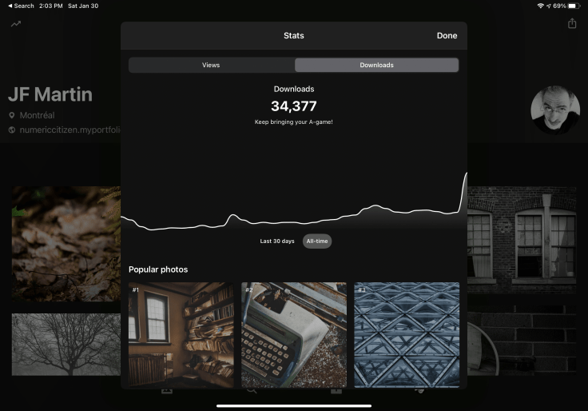Tap the battery indicator icon
This screenshot has height=411, width=588.
tap(574, 6)
